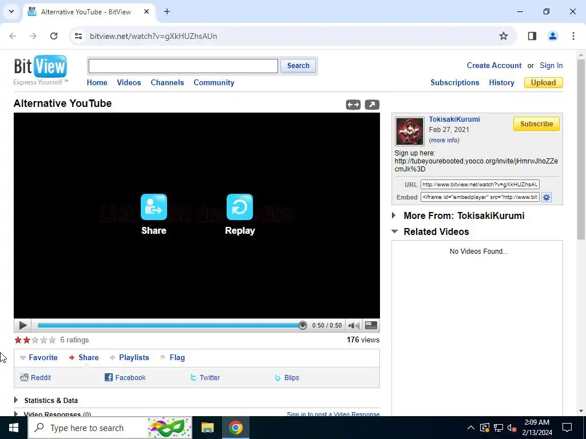586x439 pixels.
Task: Click the BitView search input field
Action: pos(183,66)
